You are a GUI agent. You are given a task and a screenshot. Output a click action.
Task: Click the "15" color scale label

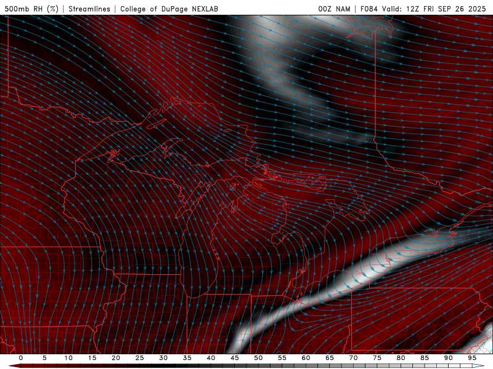(x=92, y=358)
